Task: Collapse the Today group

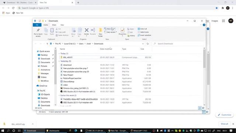Action: [x=59, y=54]
